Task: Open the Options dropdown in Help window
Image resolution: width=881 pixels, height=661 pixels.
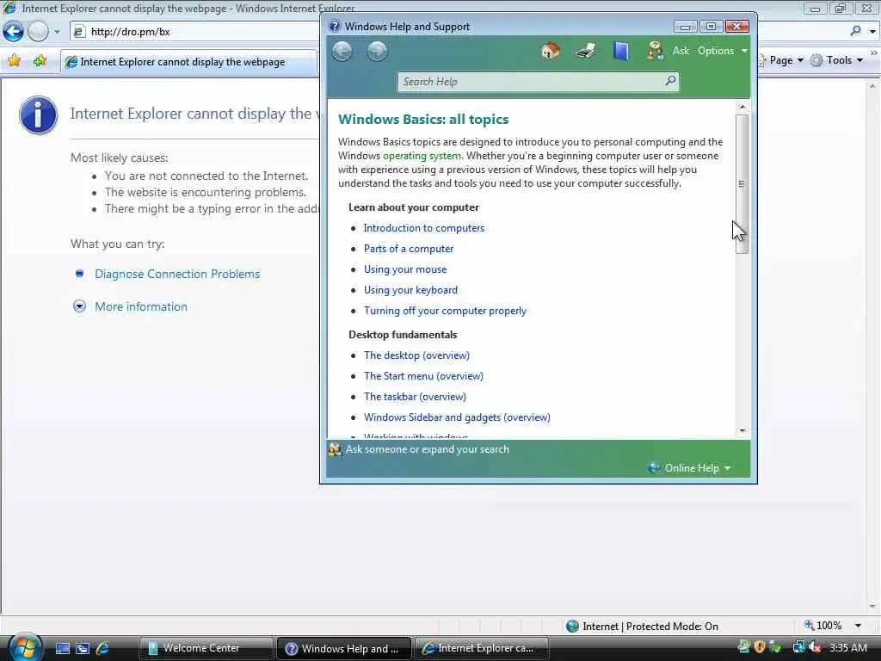Action: pyautogui.click(x=722, y=51)
